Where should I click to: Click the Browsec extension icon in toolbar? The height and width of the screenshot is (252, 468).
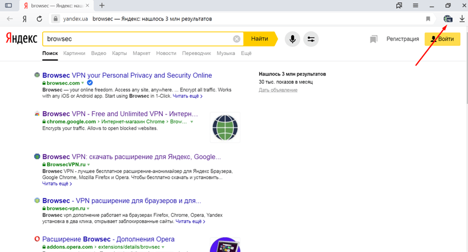click(448, 19)
